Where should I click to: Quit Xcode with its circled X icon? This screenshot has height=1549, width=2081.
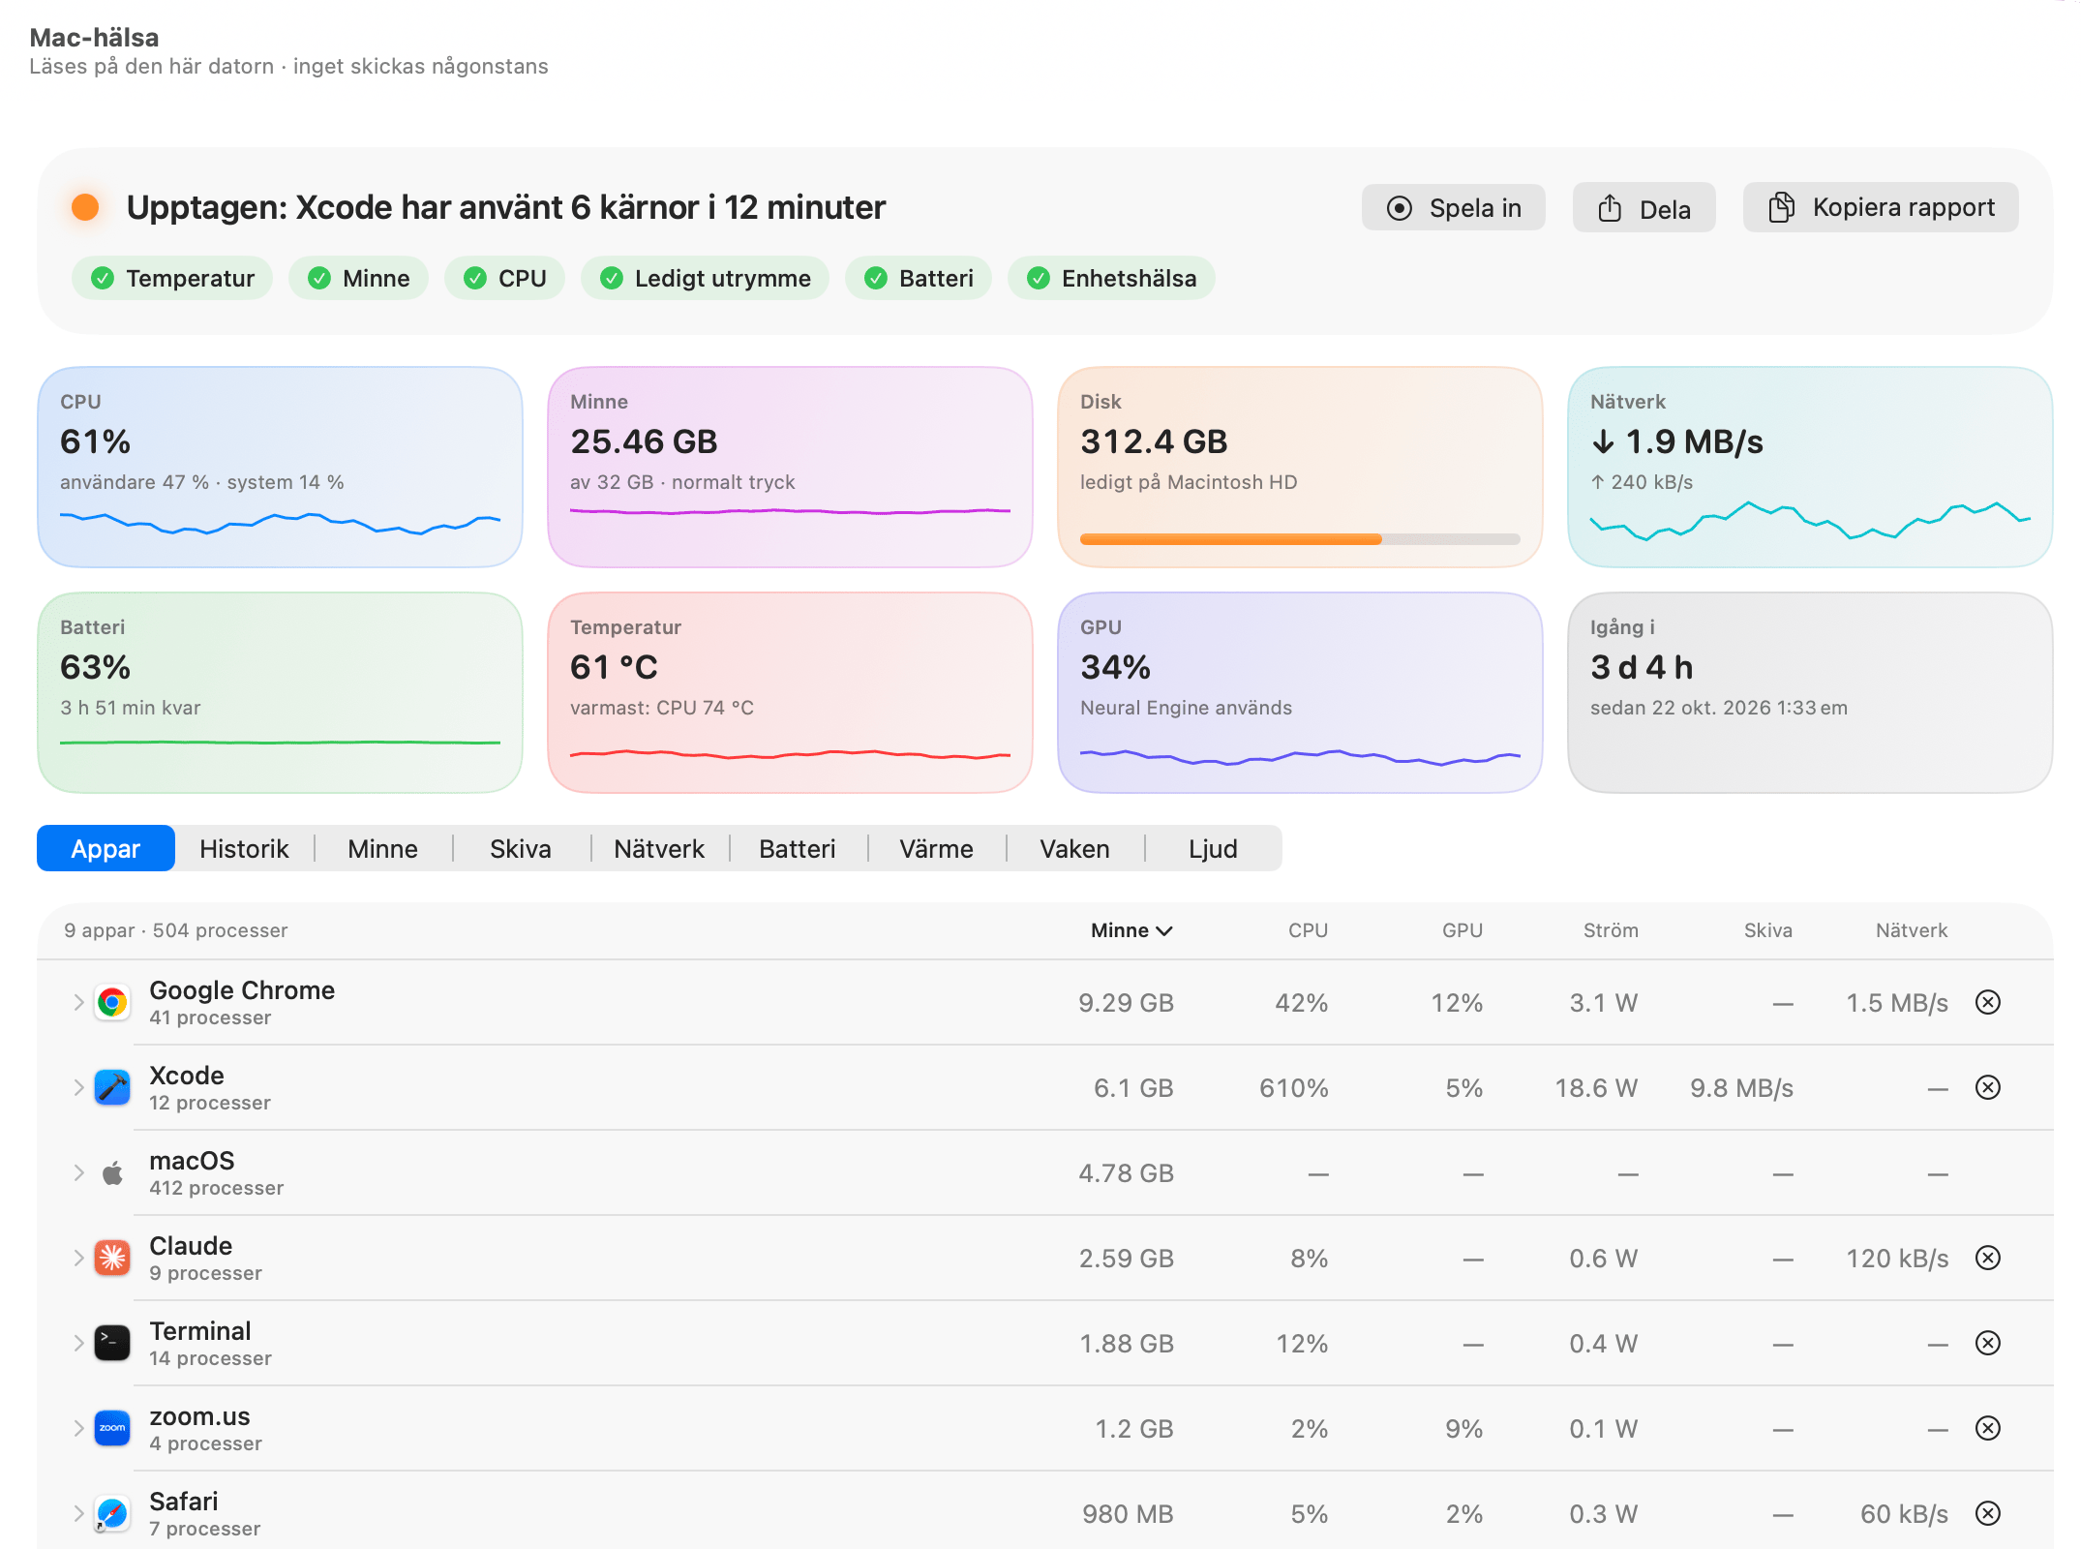1988,1088
